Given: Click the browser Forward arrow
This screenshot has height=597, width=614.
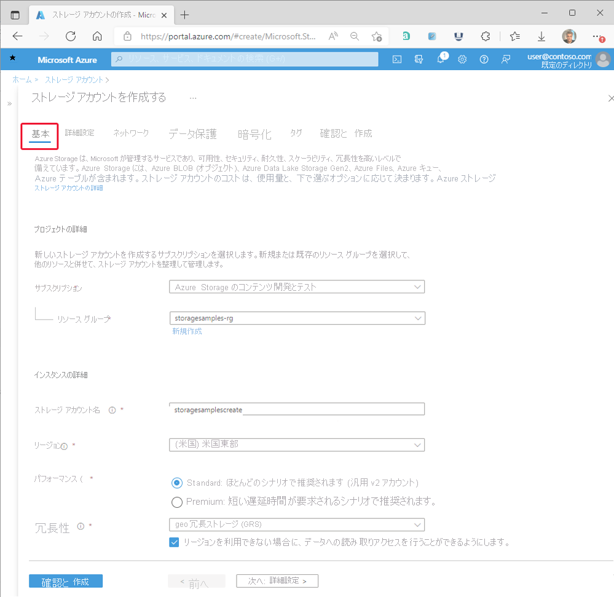Looking at the screenshot, I should coord(44,36).
